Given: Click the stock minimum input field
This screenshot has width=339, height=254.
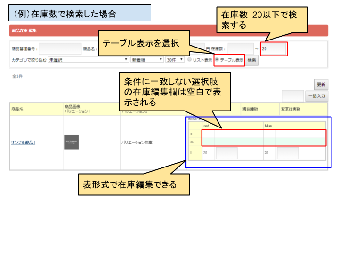Looking at the screenshot, I should coord(240,48).
